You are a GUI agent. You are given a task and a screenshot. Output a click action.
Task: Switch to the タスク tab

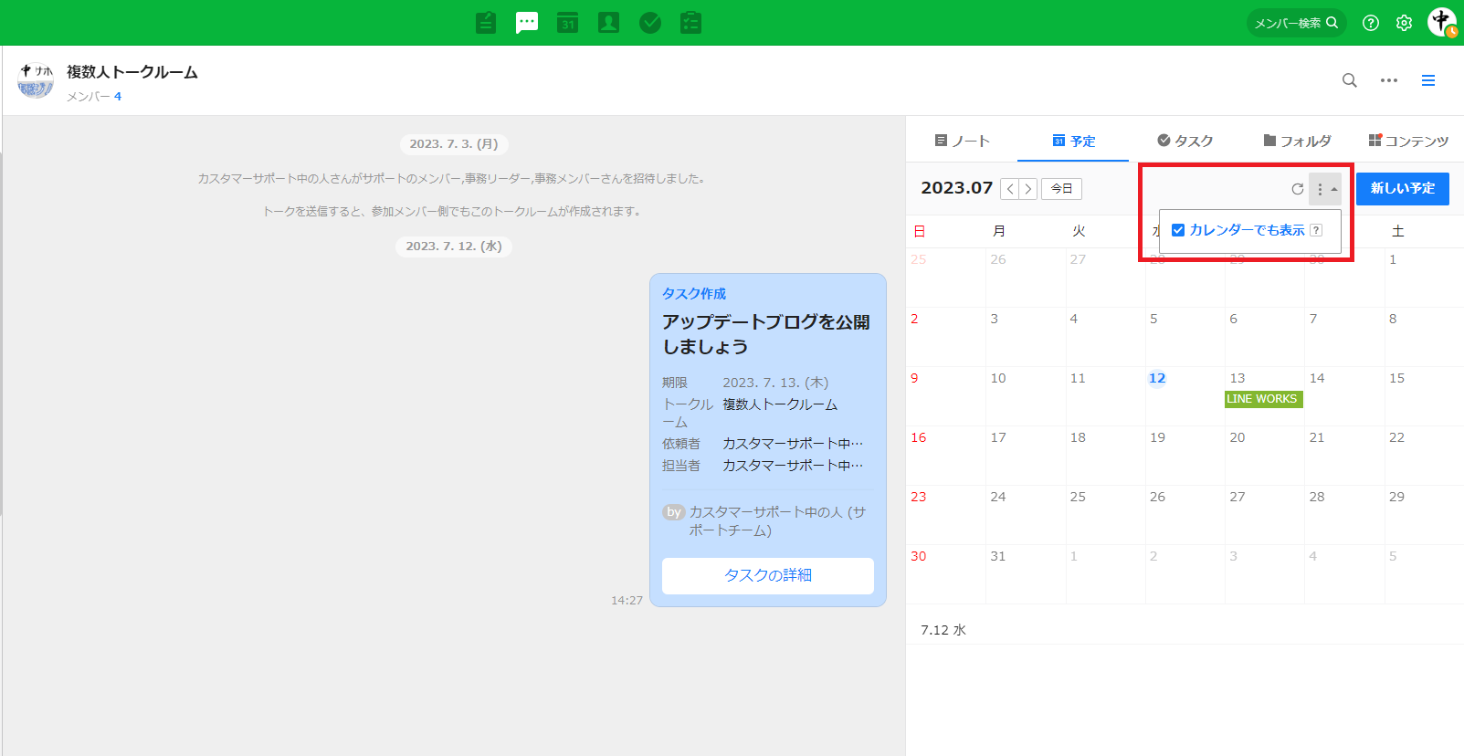click(x=1185, y=141)
